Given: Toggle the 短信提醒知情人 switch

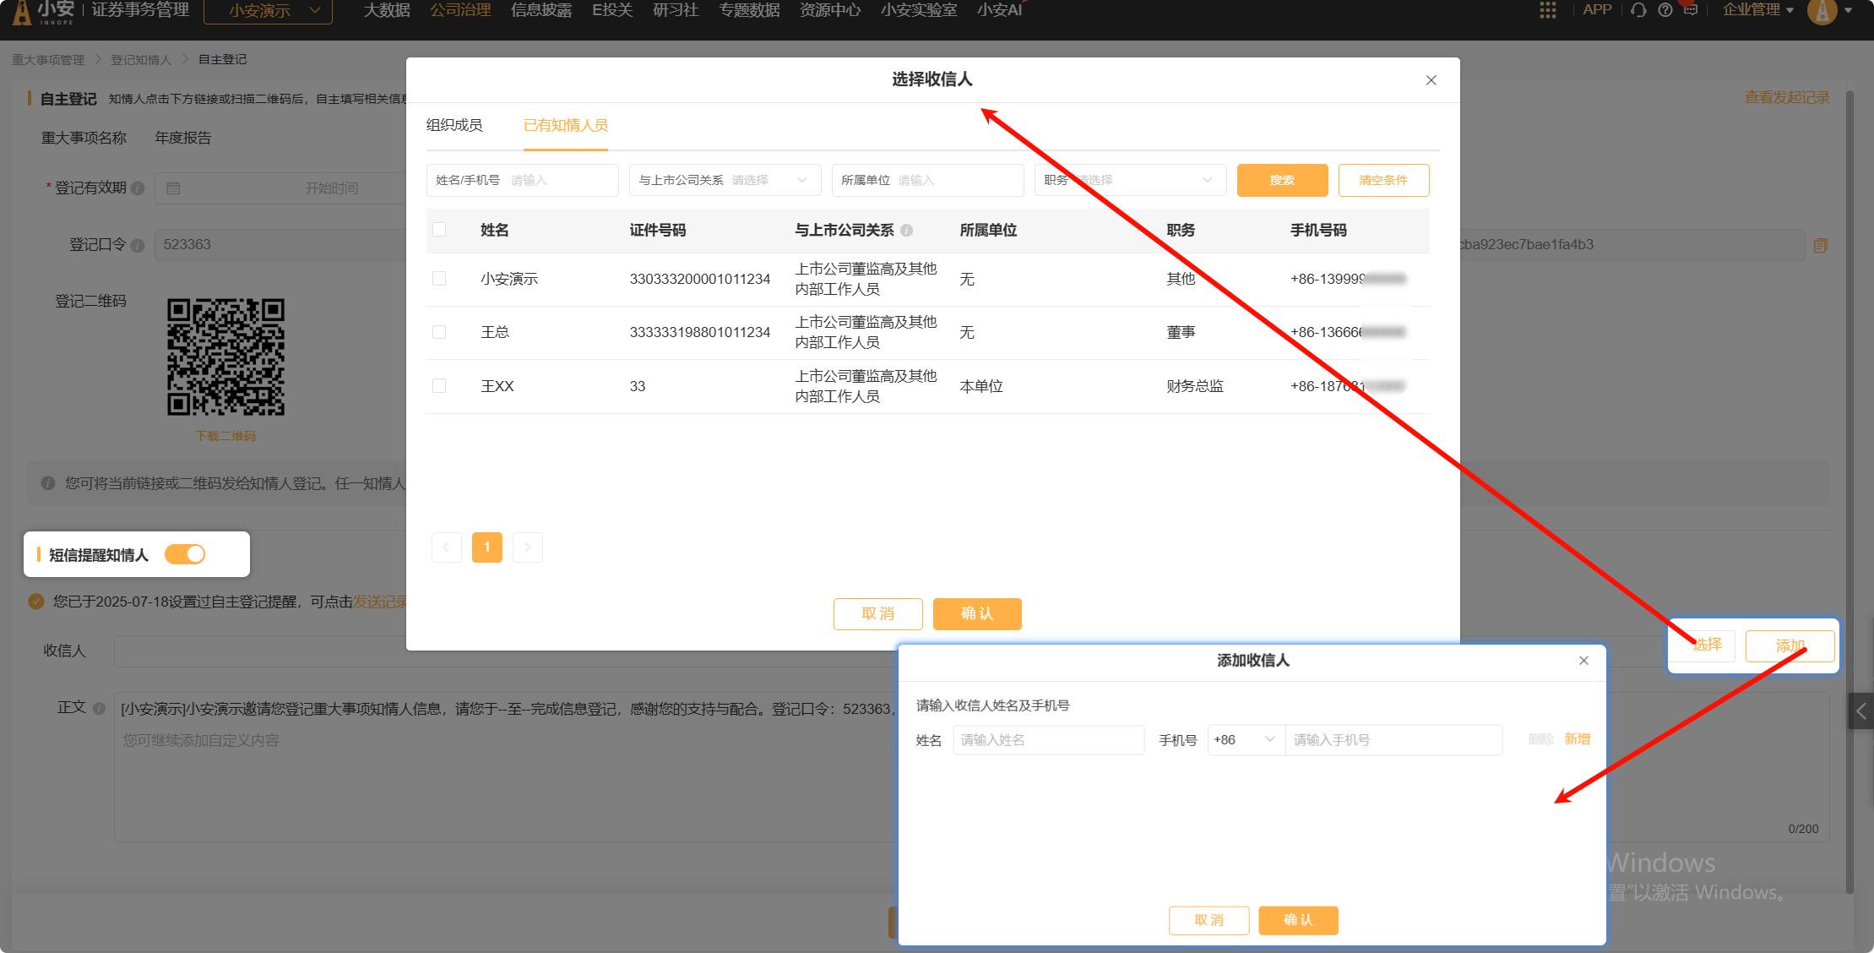Looking at the screenshot, I should (x=185, y=554).
